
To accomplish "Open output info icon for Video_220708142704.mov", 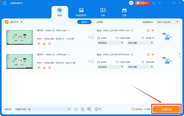I will [x=148, y=54].
